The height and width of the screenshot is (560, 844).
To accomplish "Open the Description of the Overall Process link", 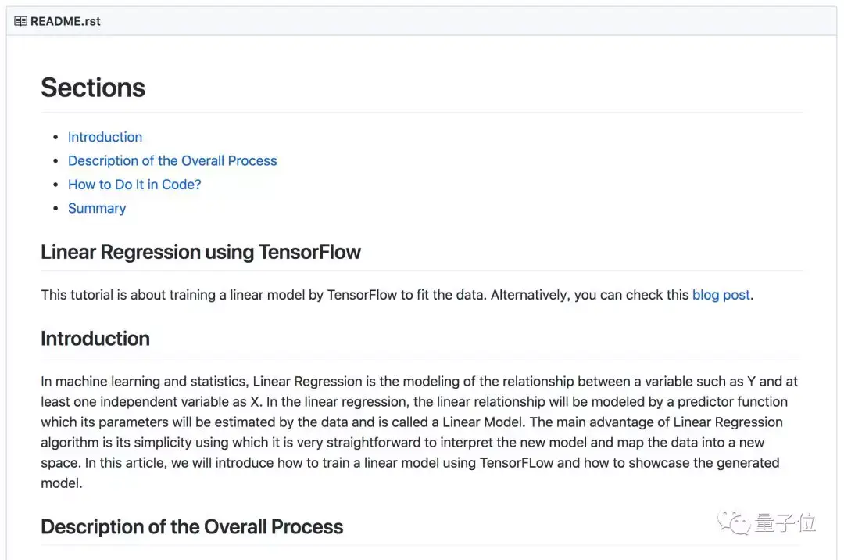I will coord(172,160).
